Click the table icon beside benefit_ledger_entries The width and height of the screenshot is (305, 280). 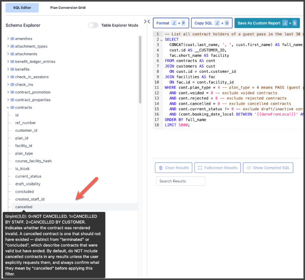(x=12, y=62)
